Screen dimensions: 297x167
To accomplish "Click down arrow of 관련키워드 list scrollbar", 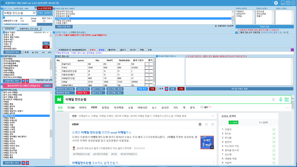I will 51,157.
